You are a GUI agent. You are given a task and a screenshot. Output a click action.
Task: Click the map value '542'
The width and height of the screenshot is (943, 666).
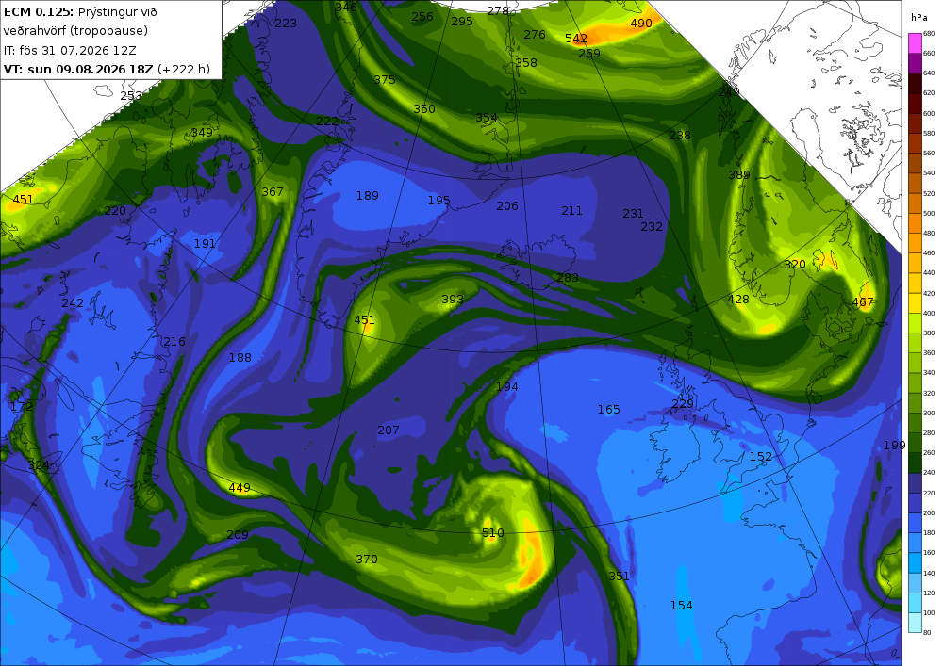[576, 39]
